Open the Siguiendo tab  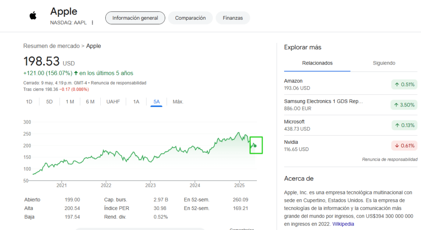tap(384, 63)
